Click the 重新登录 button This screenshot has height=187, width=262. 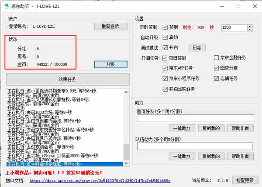pyautogui.click(x=111, y=27)
